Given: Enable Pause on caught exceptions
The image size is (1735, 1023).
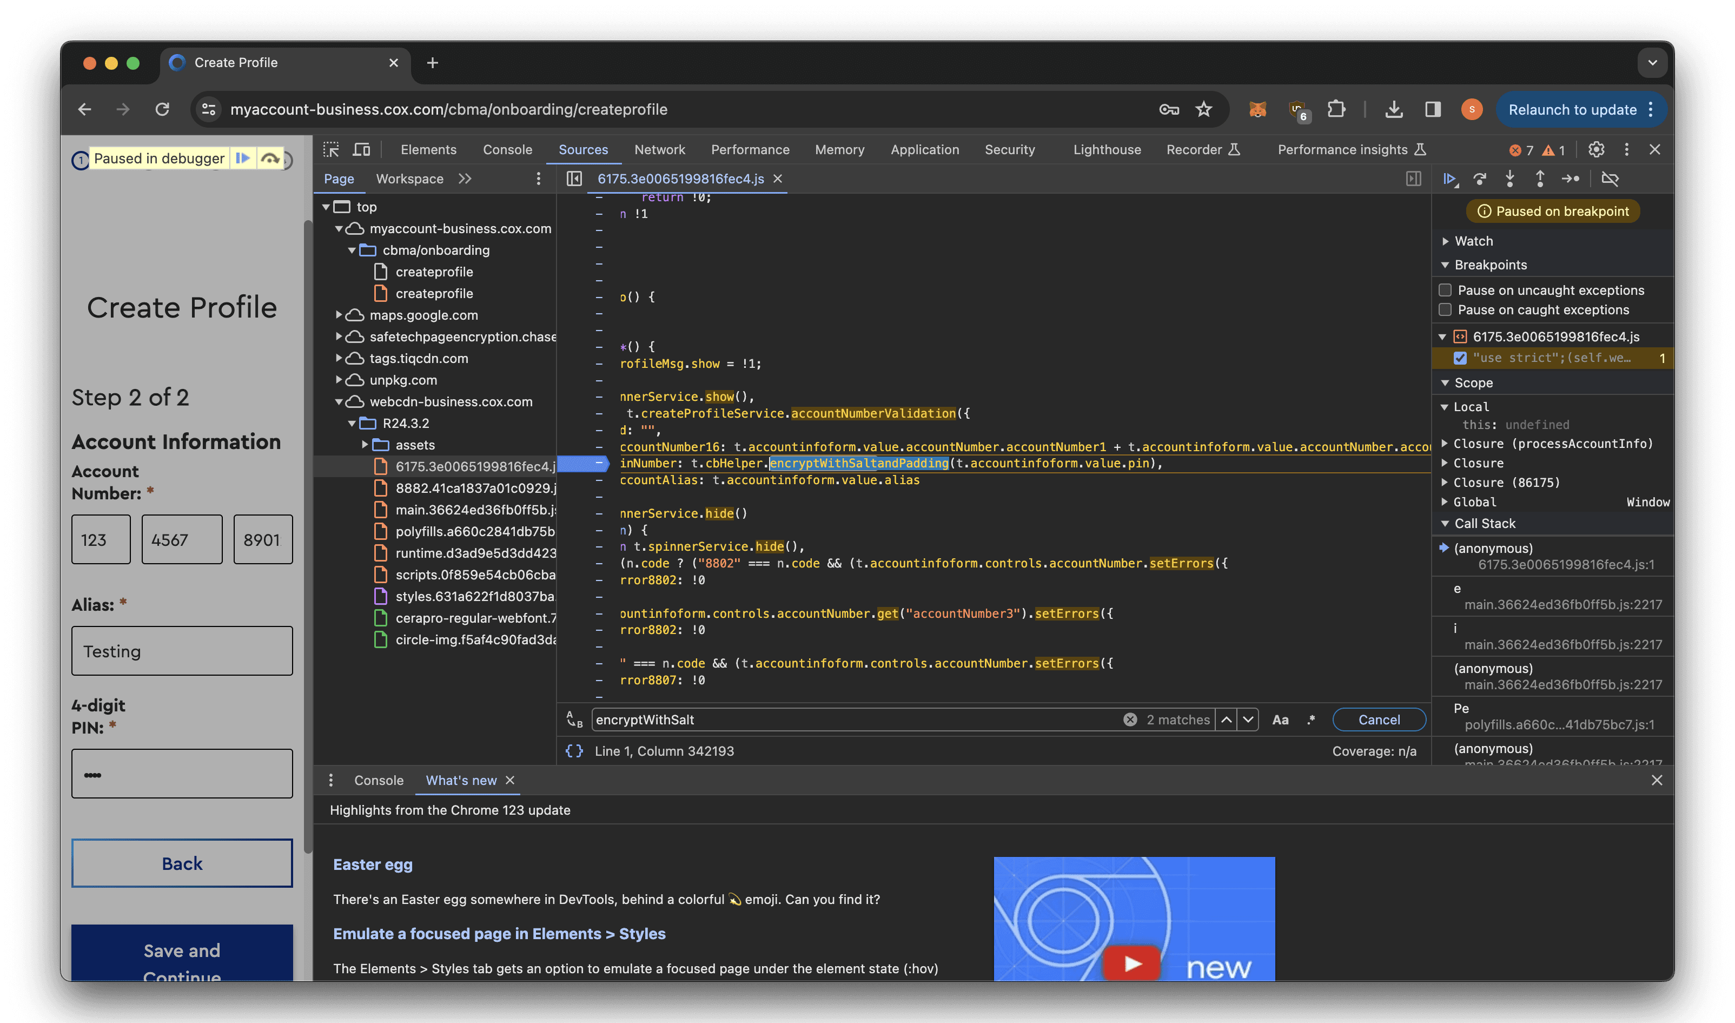Looking at the screenshot, I should 1446,309.
